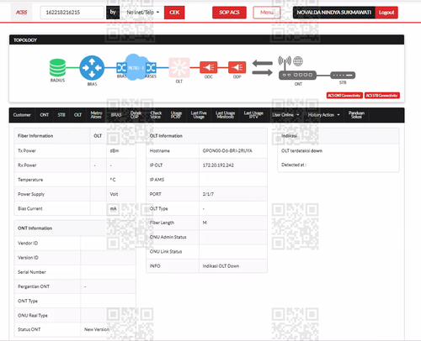Open the OLT tab
This screenshot has height=341, width=421.
[77, 115]
